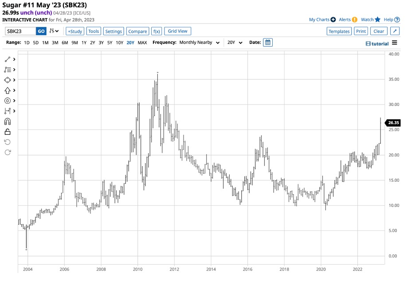Click the SBK23 symbol input field
The width and height of the screenshot is (415, 281).
[x=20, y=31]
